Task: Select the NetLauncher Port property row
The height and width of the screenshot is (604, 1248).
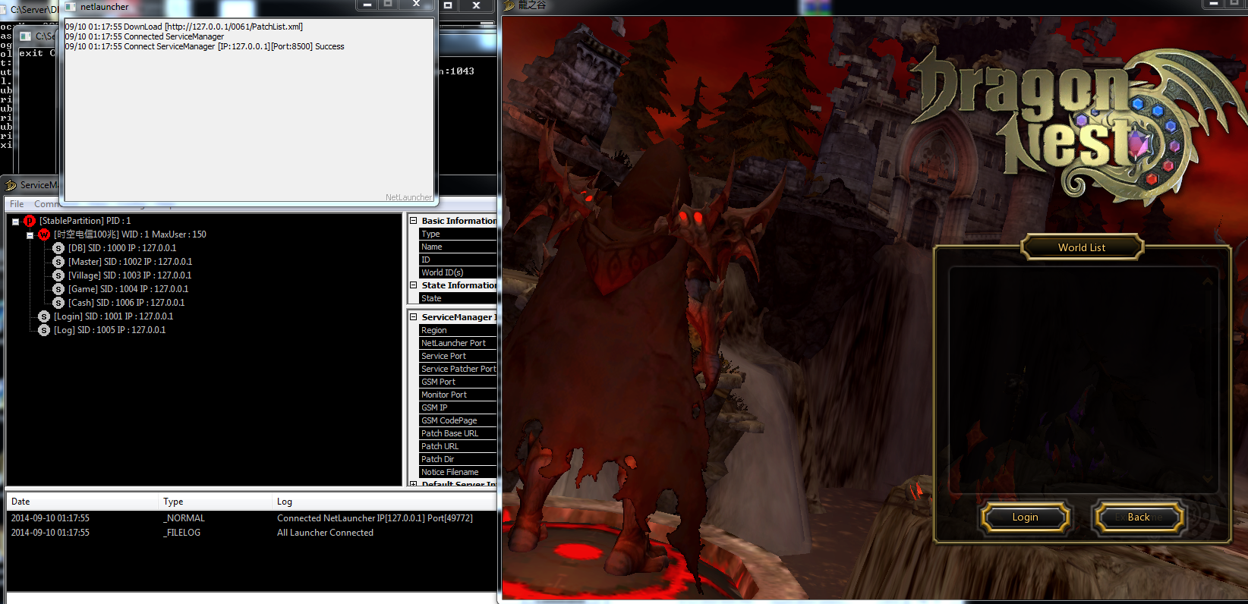Action: pyautogui.click(x=458, y=343)
